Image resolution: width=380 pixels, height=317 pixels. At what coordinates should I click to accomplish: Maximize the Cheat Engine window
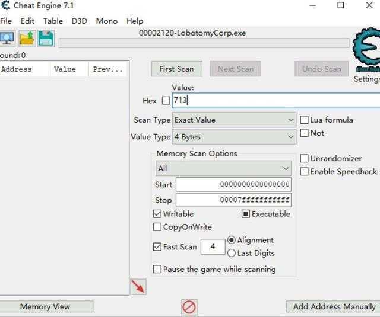coord(341,5)
